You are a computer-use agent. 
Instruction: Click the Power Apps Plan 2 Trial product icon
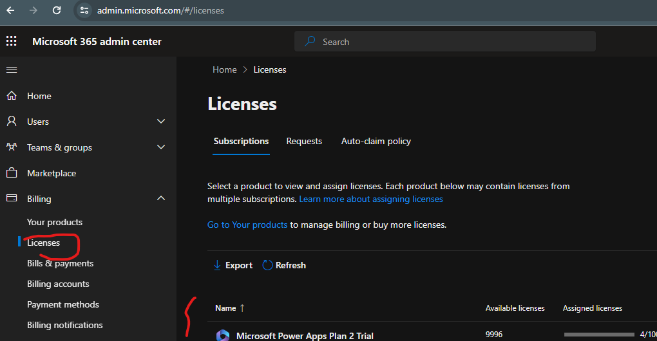click(x=222, y=336)
